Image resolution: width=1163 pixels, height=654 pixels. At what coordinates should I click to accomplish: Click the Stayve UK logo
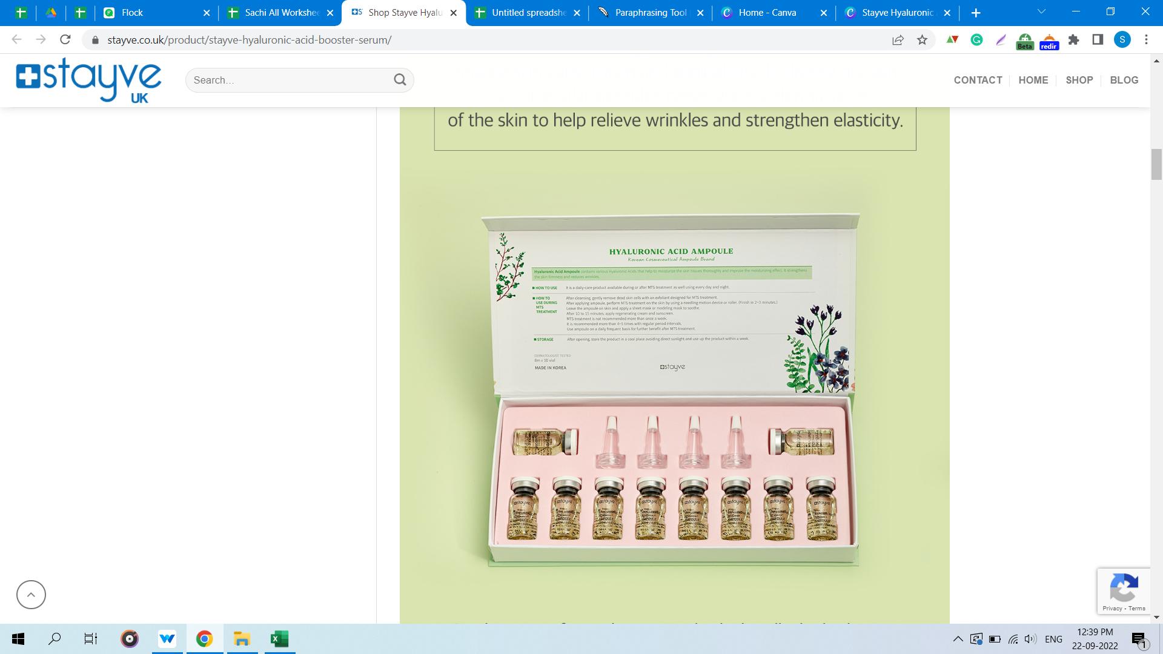(88, 80)
